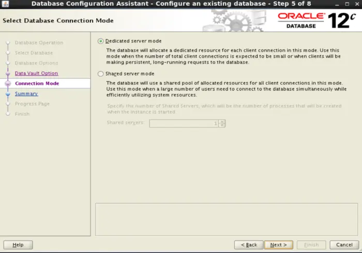Increase Shared servers with up arrow
The image size is (362, 253).
click(x=222, y=121)
